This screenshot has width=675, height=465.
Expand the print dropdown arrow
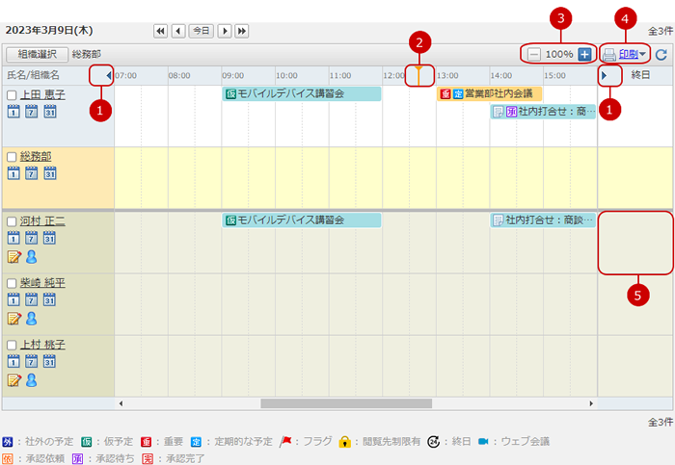(642, 54)
